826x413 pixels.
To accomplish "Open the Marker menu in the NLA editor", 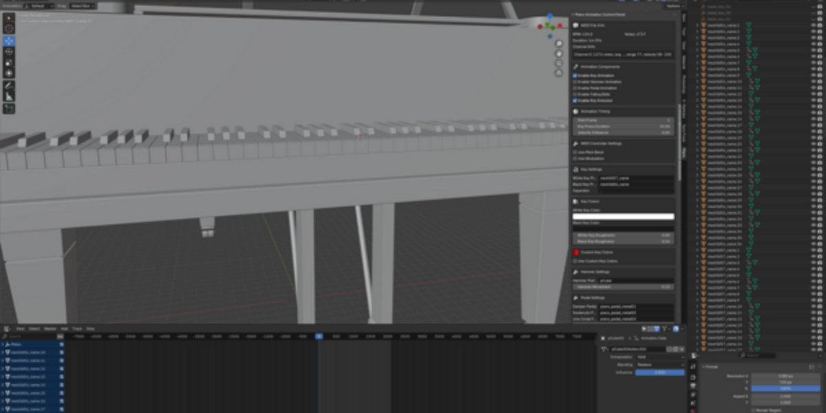I will point(50,329).
